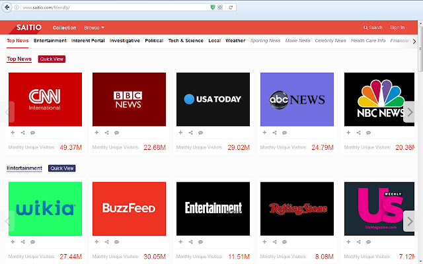Image resolution: width=423 pixels, height=264 pixels.
Task: Open the Rolling Stone thumbnail
Action: 297,209
